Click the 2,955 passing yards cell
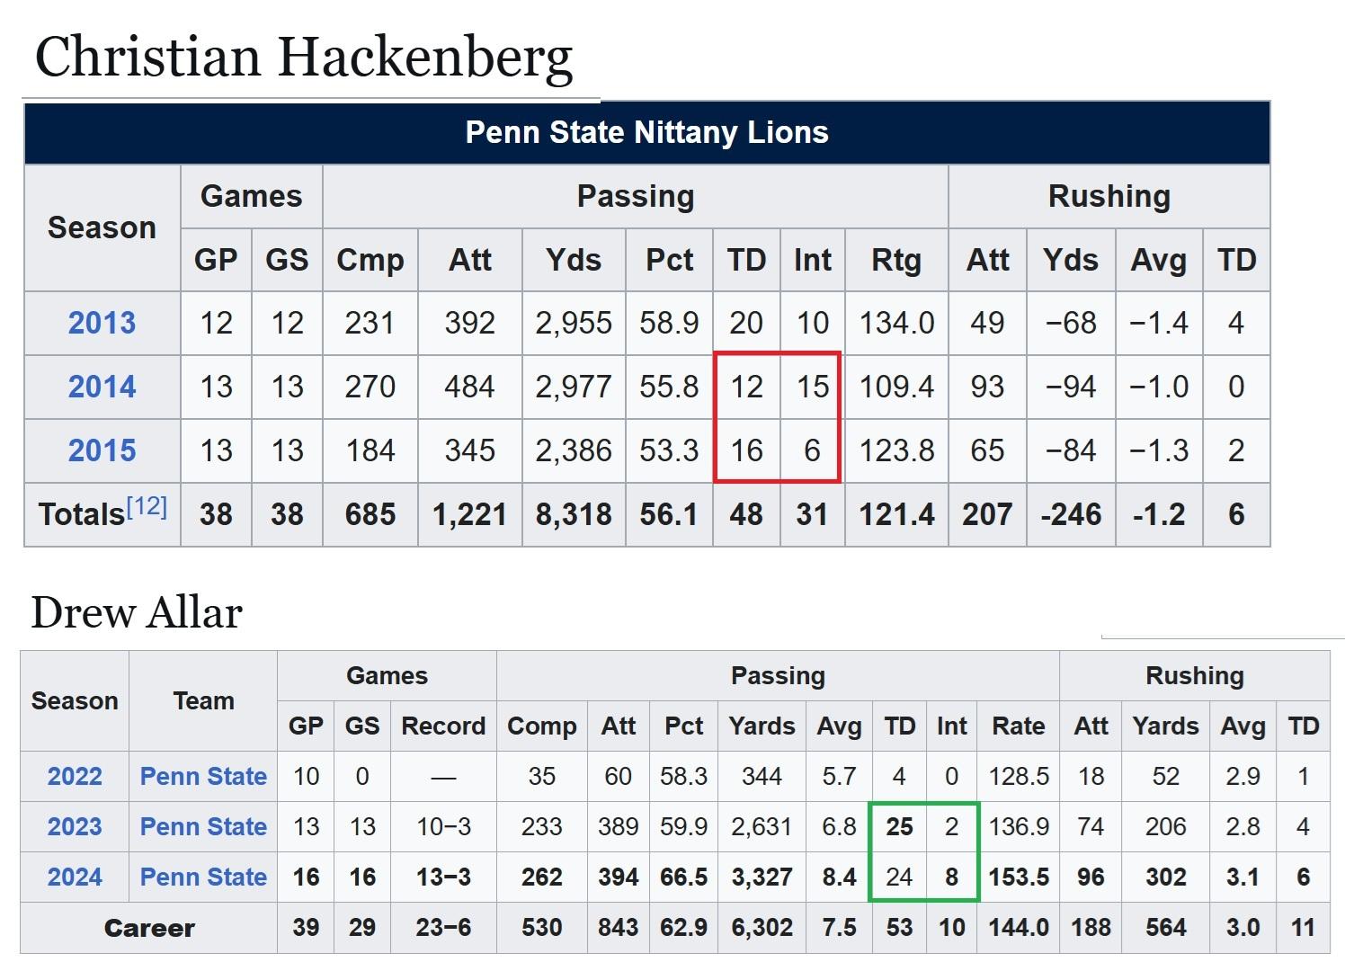Screen dimensions: 1345x971 tap(573, 323)
